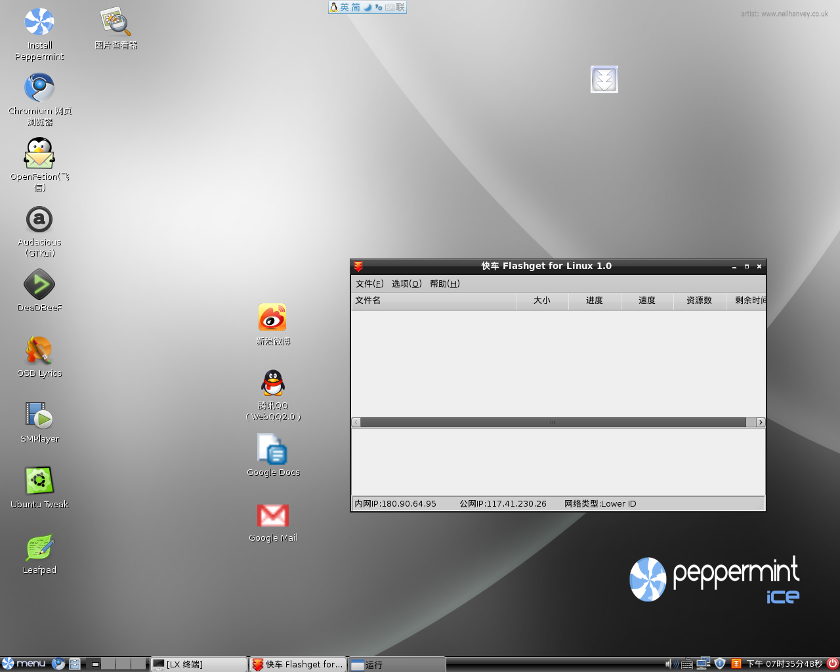Open the Leafpad desktop icon

tap(39, 547)
